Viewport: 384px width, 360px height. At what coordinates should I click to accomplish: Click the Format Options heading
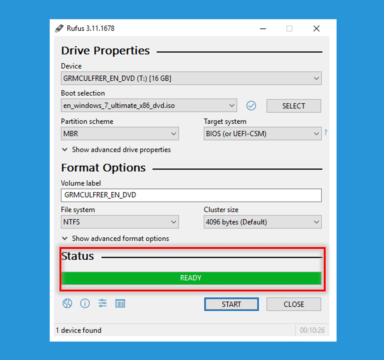[x=104, y=168]
